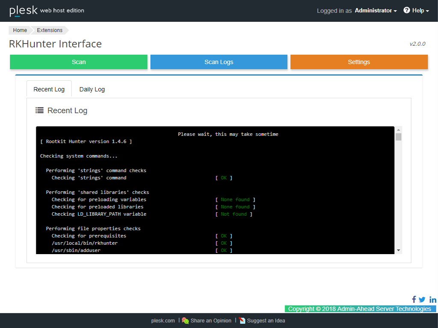Expand the Help dropdown menu
The image size is (438, 328).
pos(420,11)
